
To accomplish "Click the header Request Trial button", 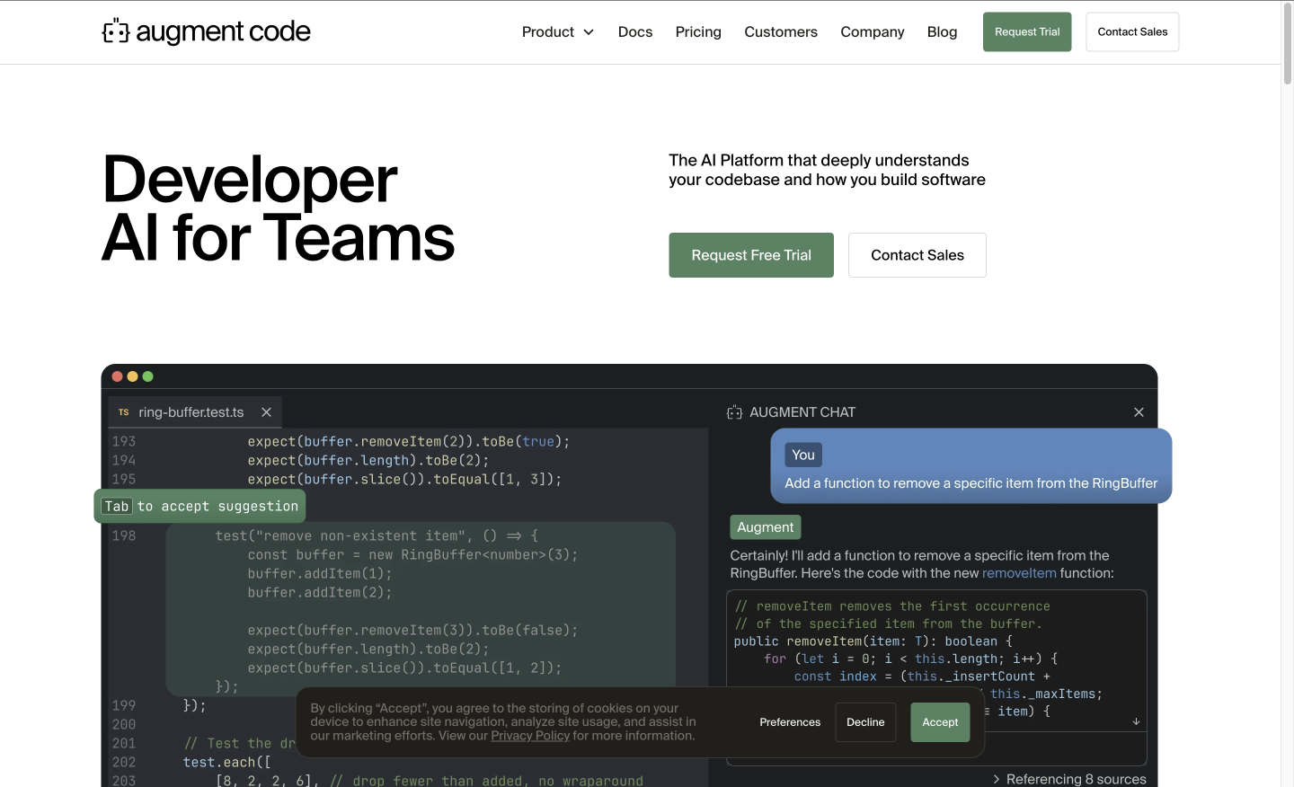I will tap(1027, 31).
